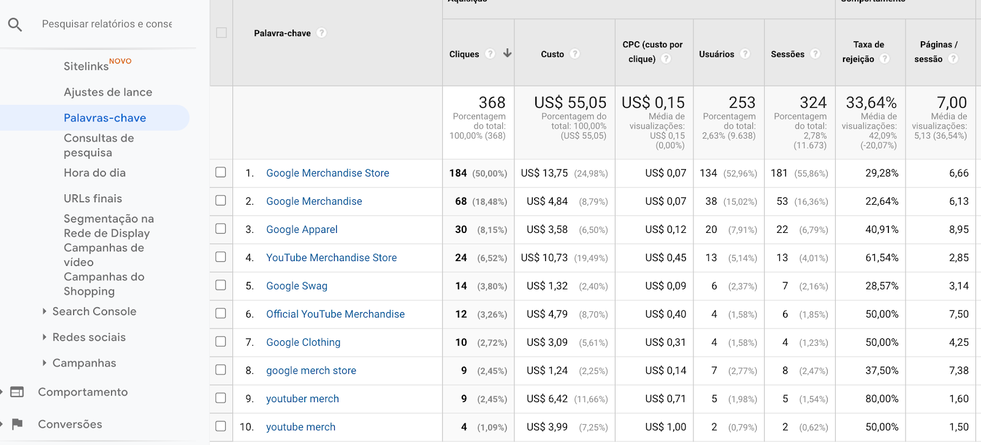981x445 pixels.
Task: Expand the Comportamento menu arrow
Action: click(x=2, y=392)
